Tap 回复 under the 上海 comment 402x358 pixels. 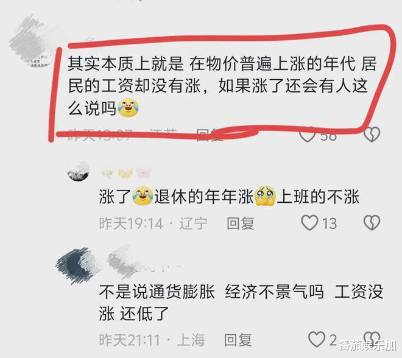point(238,340)
